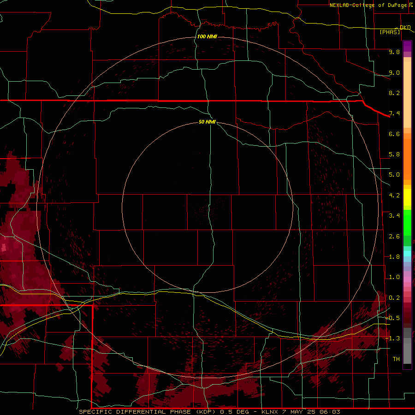Click the purple segment topping the color bar
This screenshot has height=415, width=415.
(407, 46)
